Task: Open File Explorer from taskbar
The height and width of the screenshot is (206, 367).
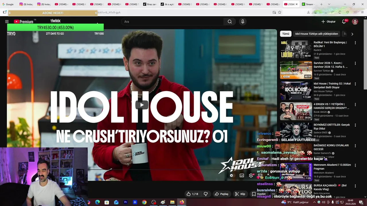Action: tap(172, 202)
